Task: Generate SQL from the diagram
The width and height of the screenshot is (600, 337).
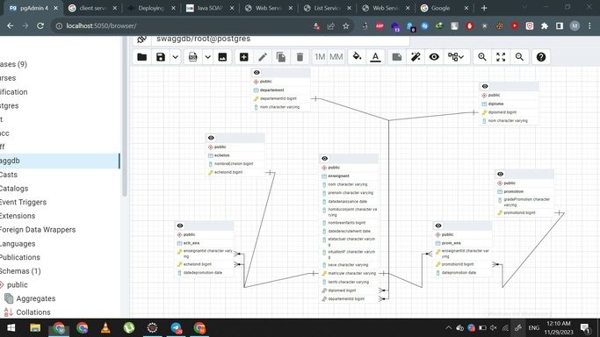Action: 193,57
